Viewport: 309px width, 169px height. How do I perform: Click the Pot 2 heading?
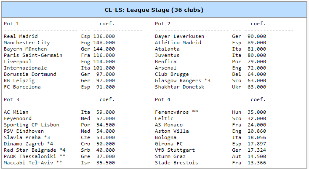[x=162, y=24]
